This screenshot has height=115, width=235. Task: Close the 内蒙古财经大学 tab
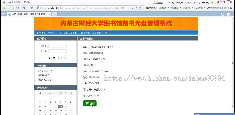click(49, 14)
